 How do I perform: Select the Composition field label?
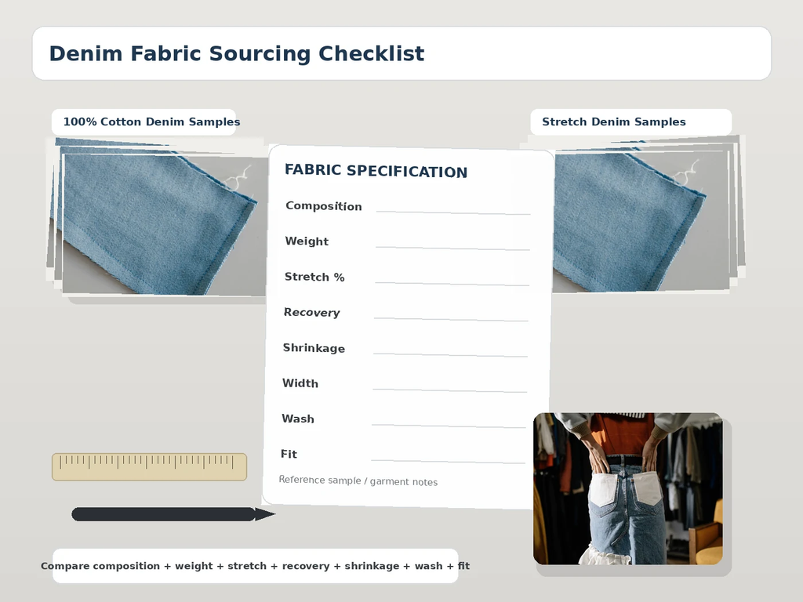coord(324,206)
